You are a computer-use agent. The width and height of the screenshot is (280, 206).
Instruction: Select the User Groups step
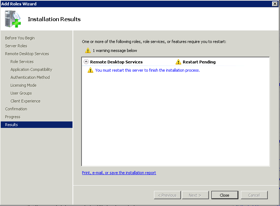click(21, 93)
